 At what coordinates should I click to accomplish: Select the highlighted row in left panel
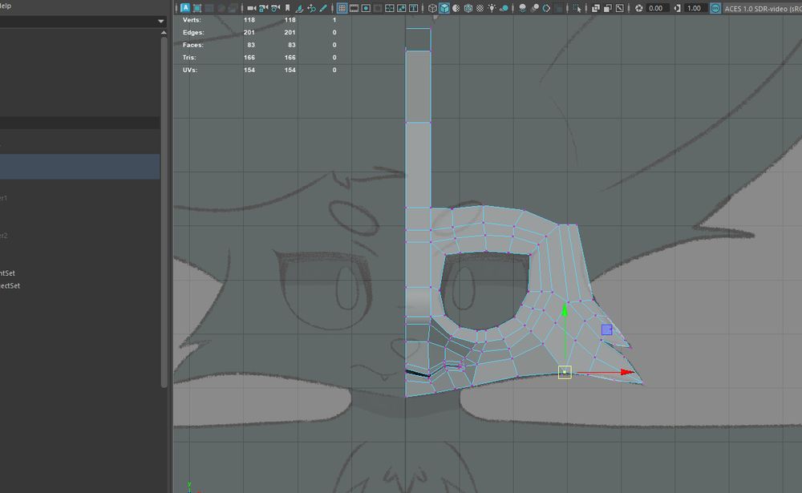click(x=79, y=167)
